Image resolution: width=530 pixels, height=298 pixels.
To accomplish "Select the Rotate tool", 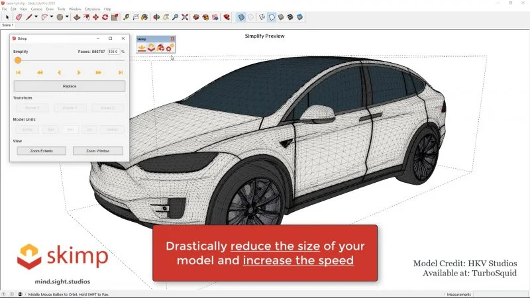I will (105, 17).
